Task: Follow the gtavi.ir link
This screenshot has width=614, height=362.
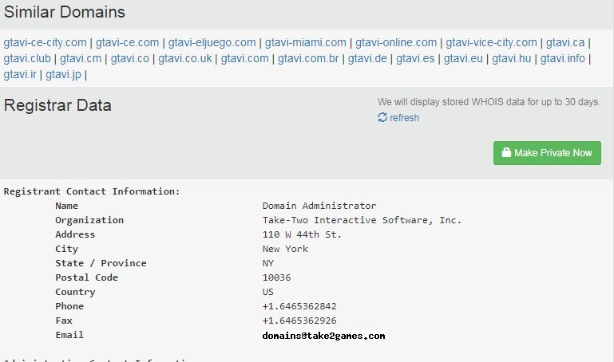Action: click(20, 74)
